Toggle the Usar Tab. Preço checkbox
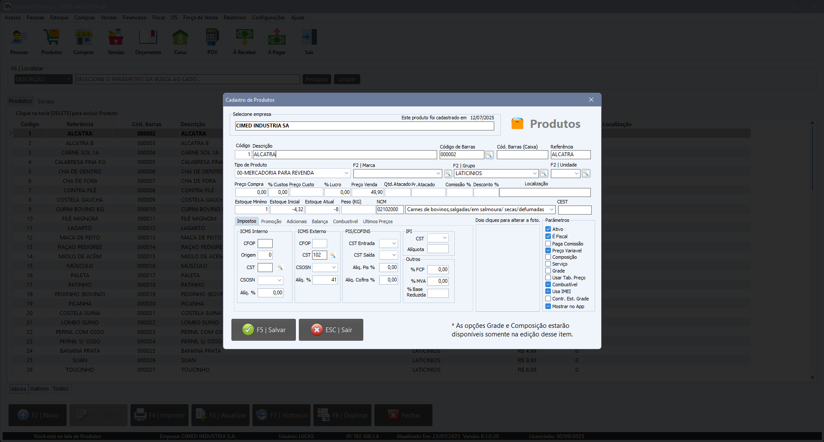 pyautogui.click(x=548, y=278)
